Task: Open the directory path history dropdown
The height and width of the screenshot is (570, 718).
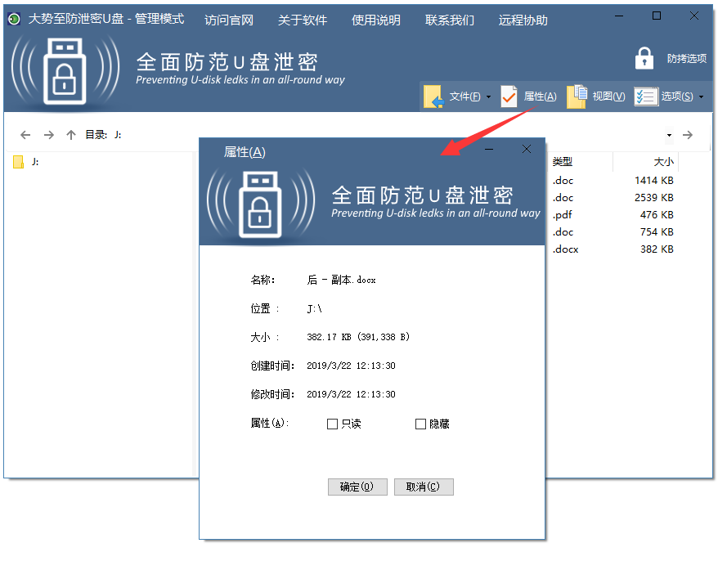Action: (669, 136)
